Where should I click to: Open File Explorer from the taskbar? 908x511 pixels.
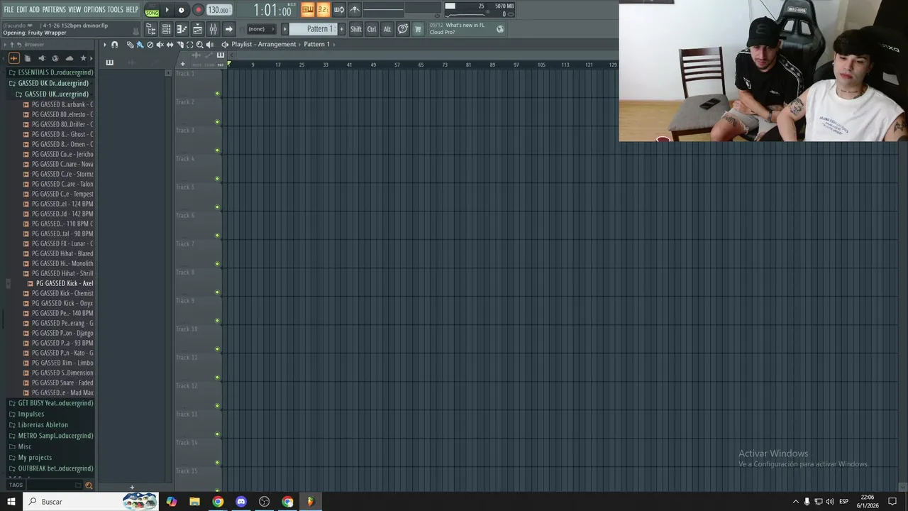coord(194,502)
